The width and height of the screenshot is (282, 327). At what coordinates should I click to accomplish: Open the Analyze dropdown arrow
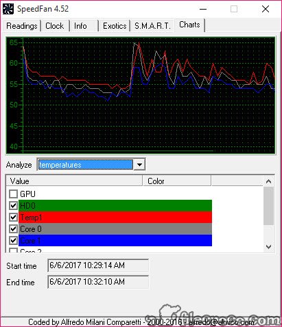(139, 164)
